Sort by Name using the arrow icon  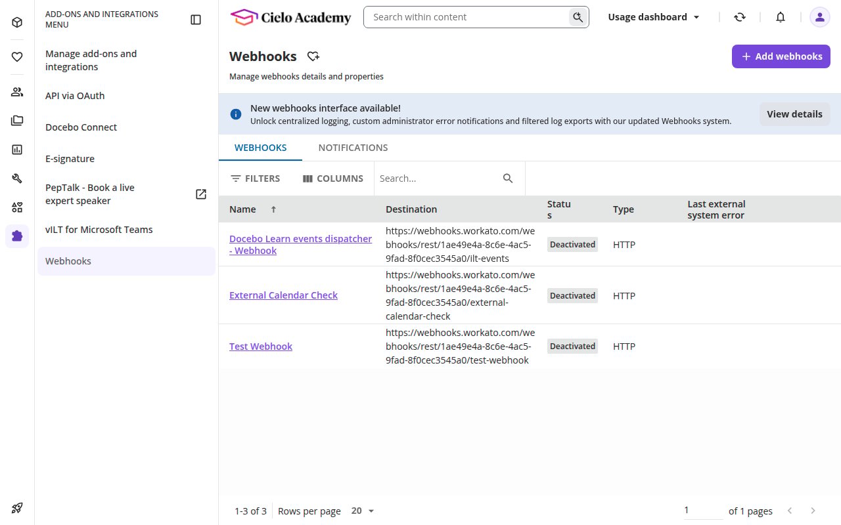[x=274, y=209]
